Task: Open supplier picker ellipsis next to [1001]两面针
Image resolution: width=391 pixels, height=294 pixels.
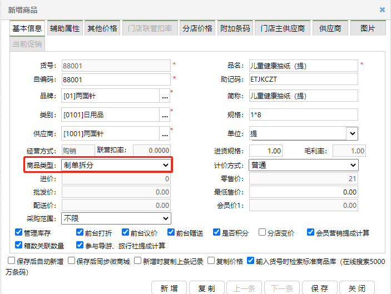Action: (165, 134)
